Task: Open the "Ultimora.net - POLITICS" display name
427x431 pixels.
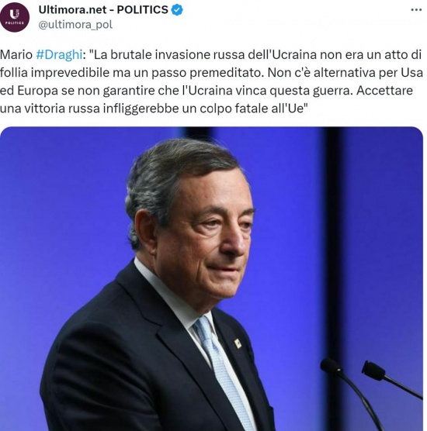Action: (x=103, y=10)
